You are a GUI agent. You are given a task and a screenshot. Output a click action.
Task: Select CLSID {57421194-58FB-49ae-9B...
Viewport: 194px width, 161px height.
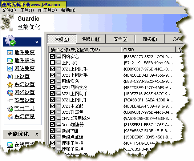click(x=148, y=63)
